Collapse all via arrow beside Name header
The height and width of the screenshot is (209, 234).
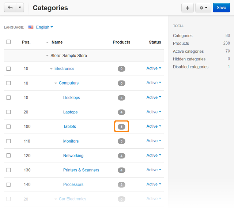point(47,42)
